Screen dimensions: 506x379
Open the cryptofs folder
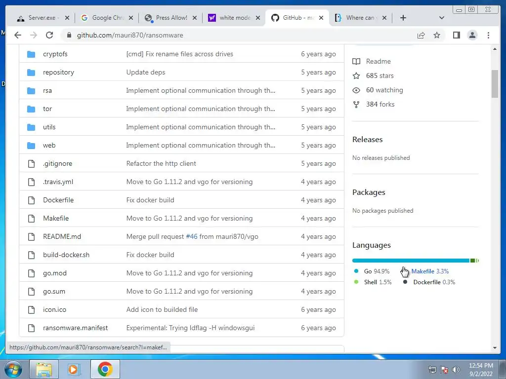coord(55,54)
